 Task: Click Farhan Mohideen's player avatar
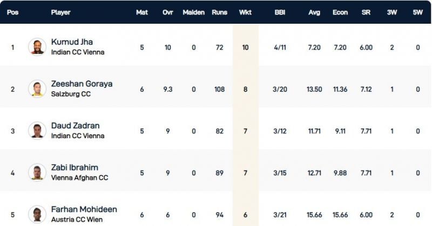37,214
